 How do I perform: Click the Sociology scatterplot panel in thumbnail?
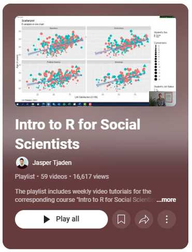tap(119, 76)
